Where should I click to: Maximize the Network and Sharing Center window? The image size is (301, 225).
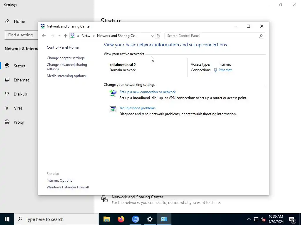[x=248, y=26]
